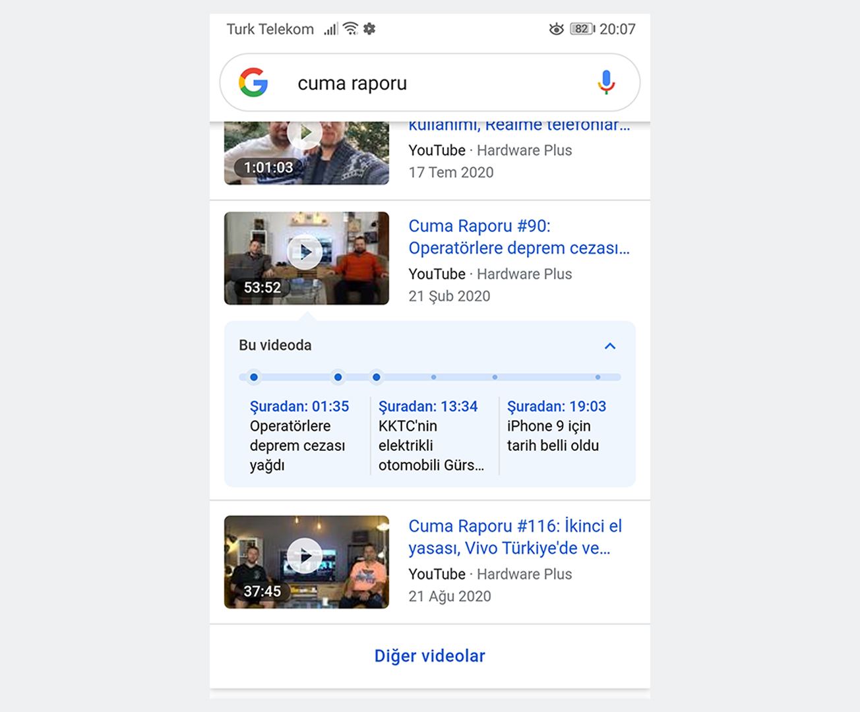
Task: Start voice search with microphone icon
Action: click(x=606, y=82)
